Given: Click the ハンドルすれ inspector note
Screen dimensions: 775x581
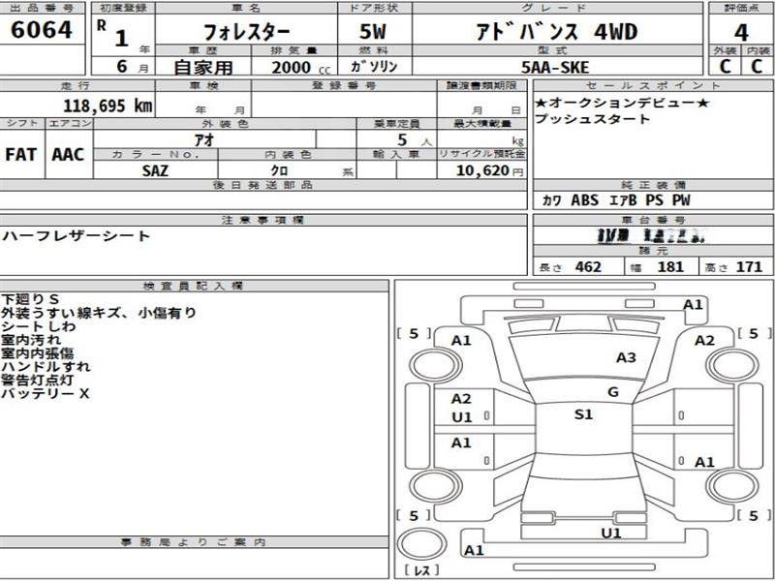Looking at the screenshot, I should pos(46,367).
